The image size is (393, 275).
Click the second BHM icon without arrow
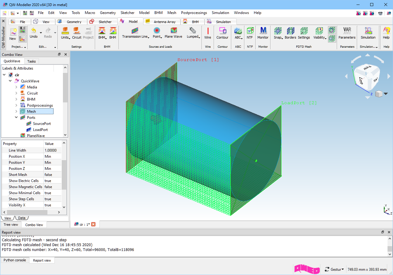[113, 33]
